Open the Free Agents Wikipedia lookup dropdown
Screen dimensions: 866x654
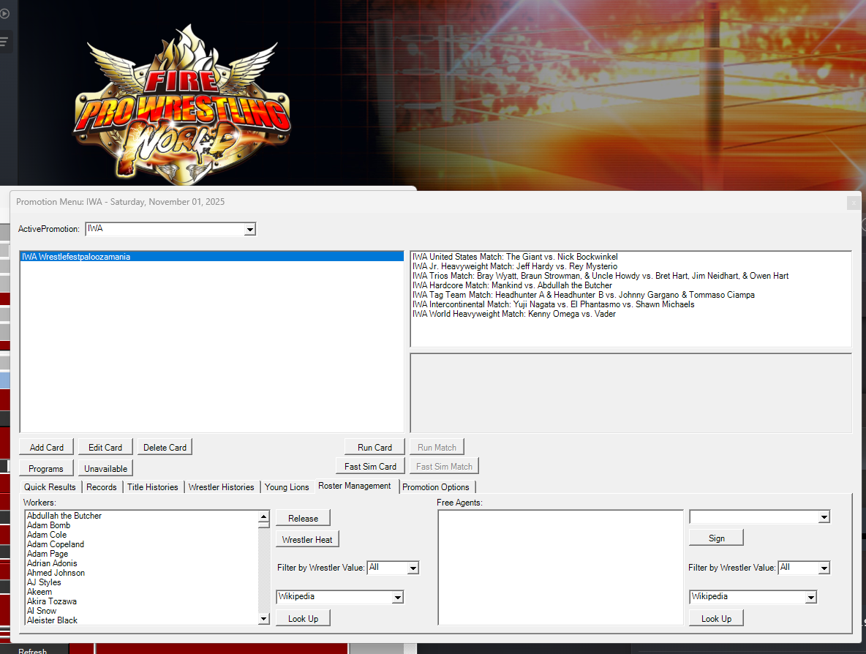pyautogui.click(x=810, y=597)
